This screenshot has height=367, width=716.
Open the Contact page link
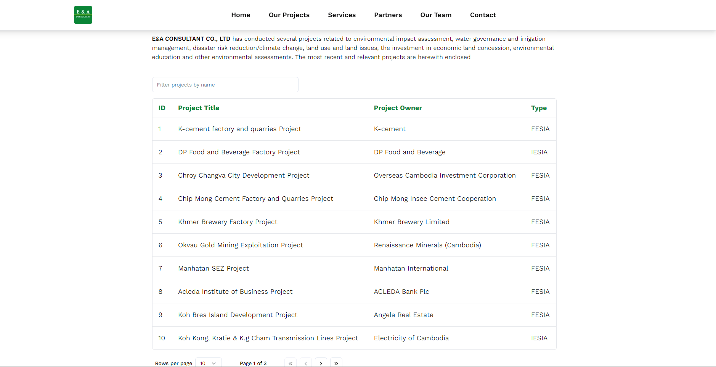[x=483, y=15]
